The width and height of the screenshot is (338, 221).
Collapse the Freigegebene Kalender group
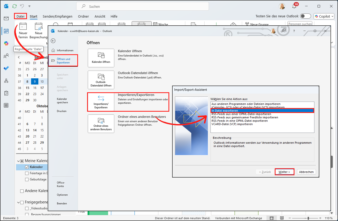18,202
